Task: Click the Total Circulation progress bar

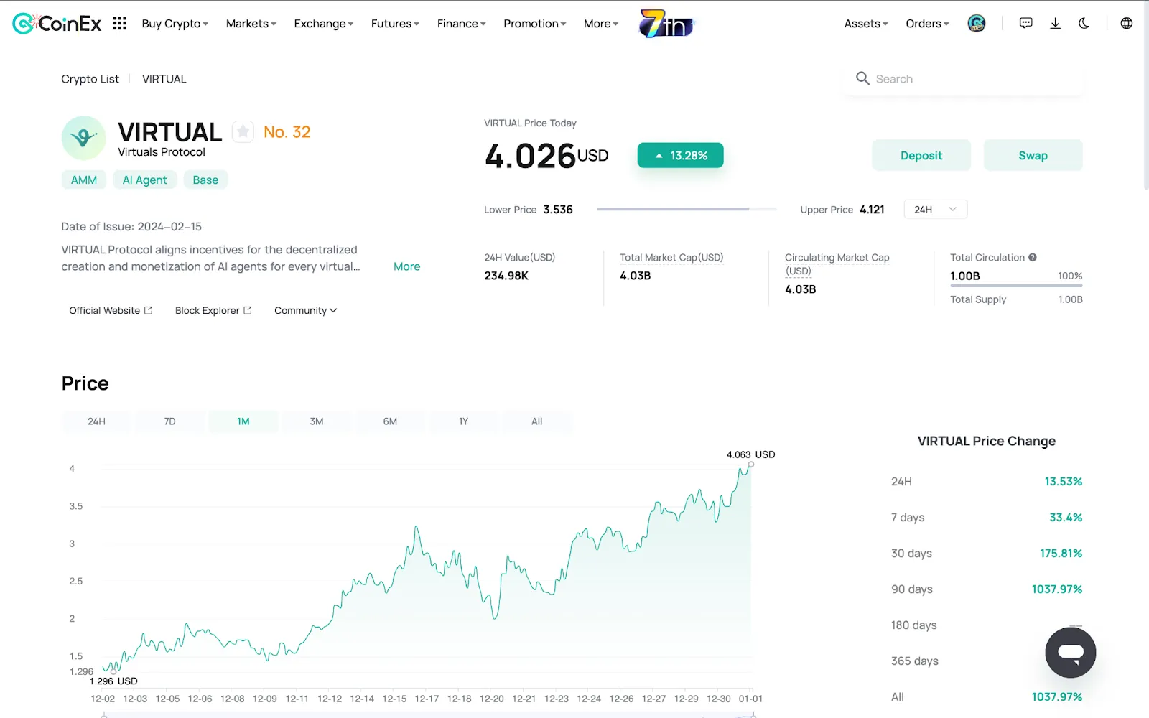Action: point(1016,286)
